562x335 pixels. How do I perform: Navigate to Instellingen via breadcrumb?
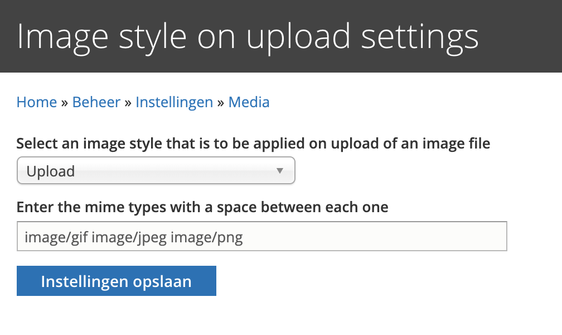174,102
